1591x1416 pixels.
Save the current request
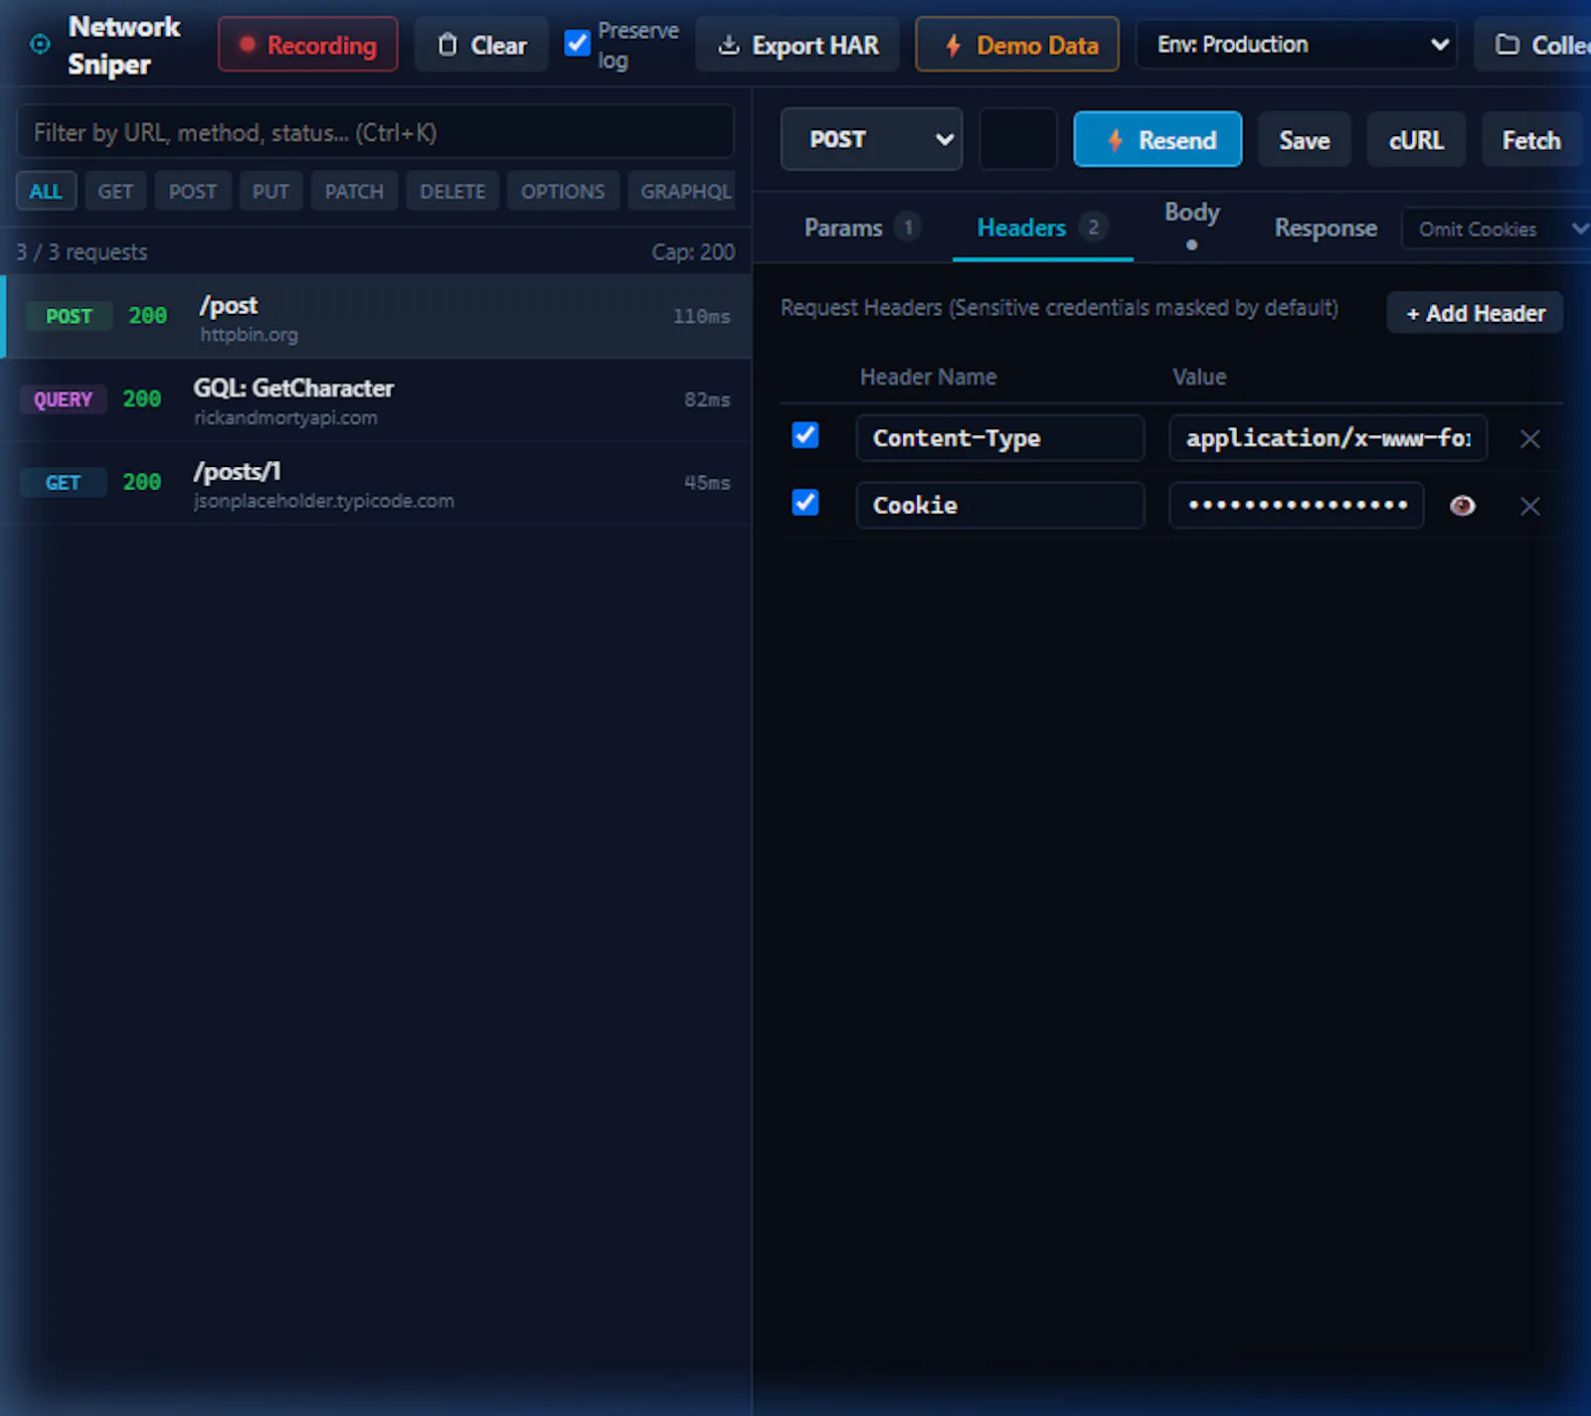click(x=1305, y=139)
